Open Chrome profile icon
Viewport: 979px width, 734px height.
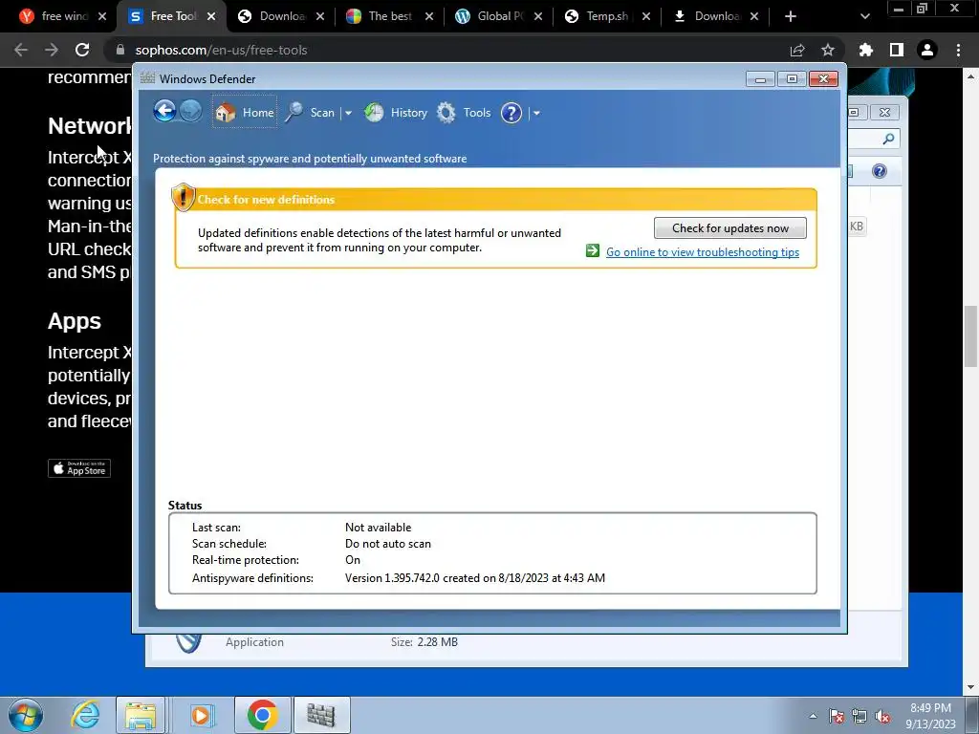pyautogui.click(x=927, y=50)
